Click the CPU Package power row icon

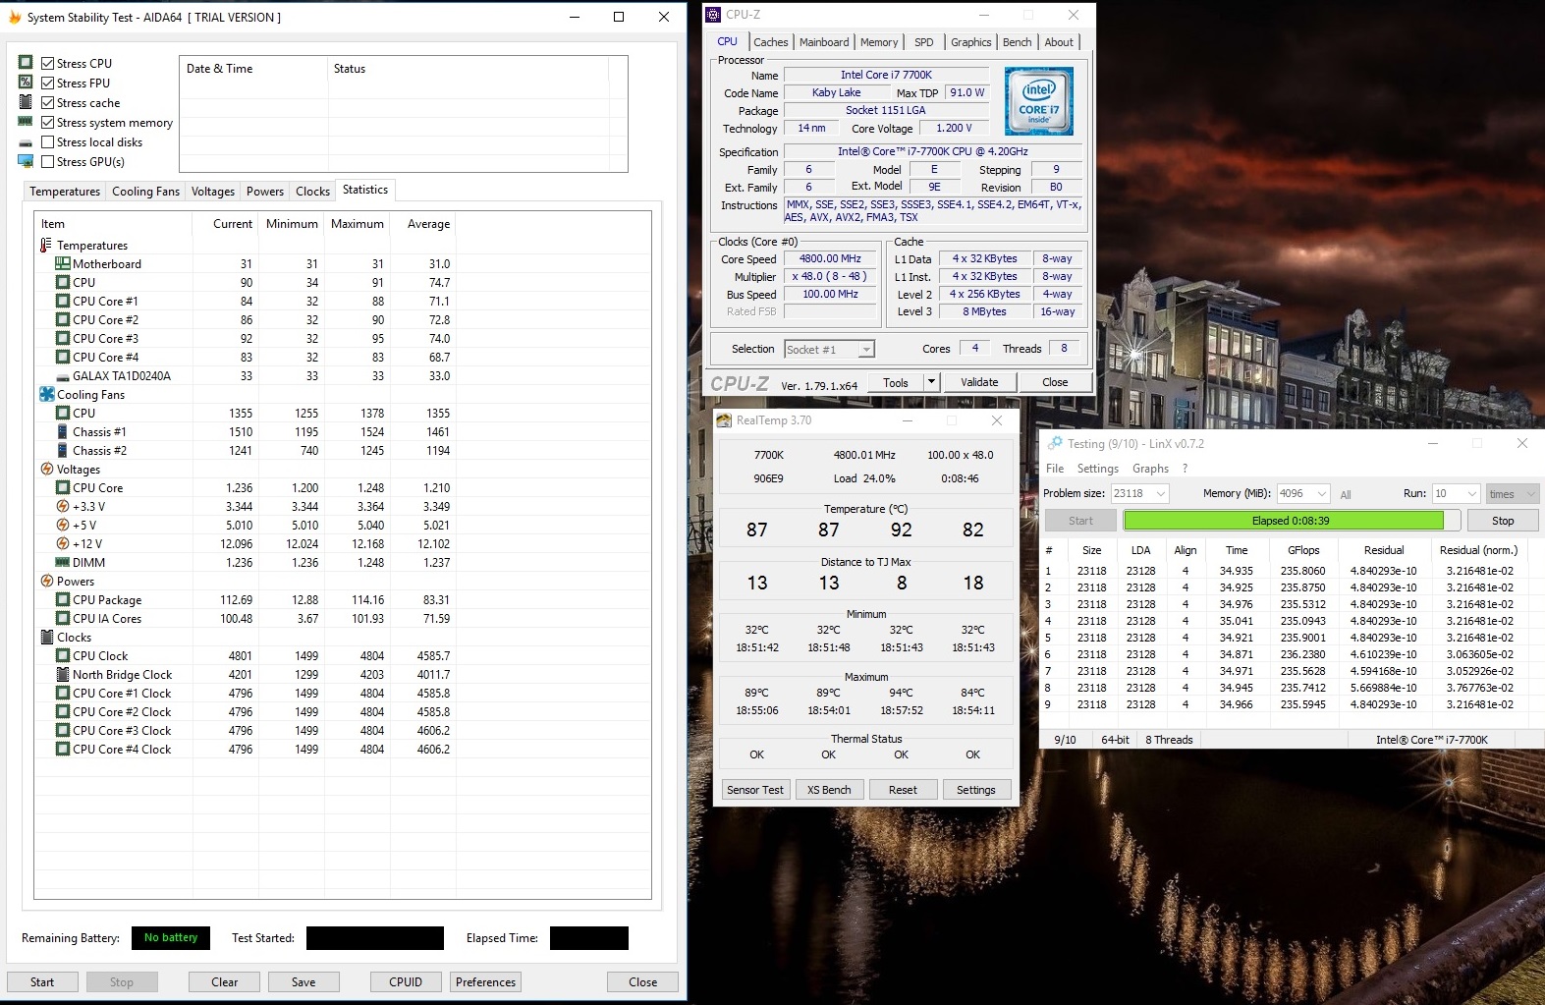[63, 599]
